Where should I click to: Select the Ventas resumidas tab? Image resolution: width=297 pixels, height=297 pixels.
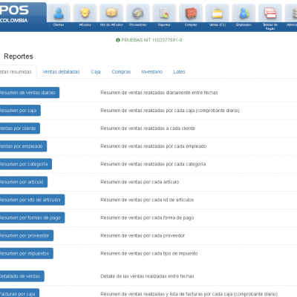click(x=19, y=72)
